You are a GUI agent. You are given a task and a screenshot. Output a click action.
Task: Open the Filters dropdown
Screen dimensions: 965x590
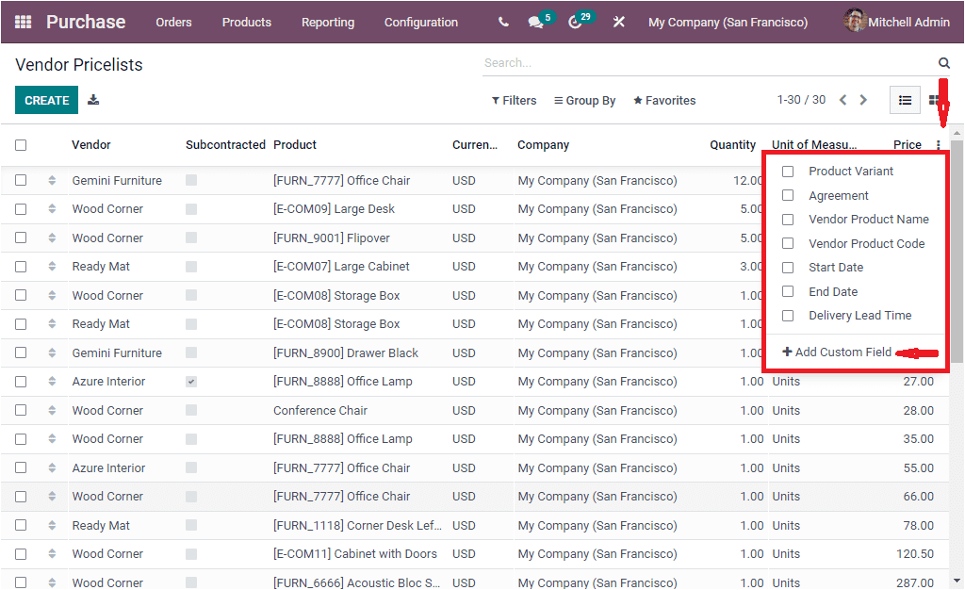(514, 100)
